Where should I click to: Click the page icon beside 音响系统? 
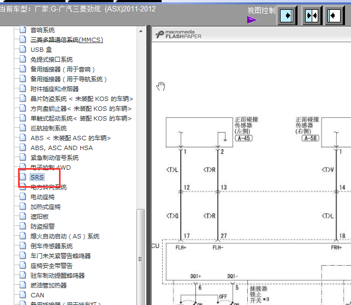click(x=22, y=29)
